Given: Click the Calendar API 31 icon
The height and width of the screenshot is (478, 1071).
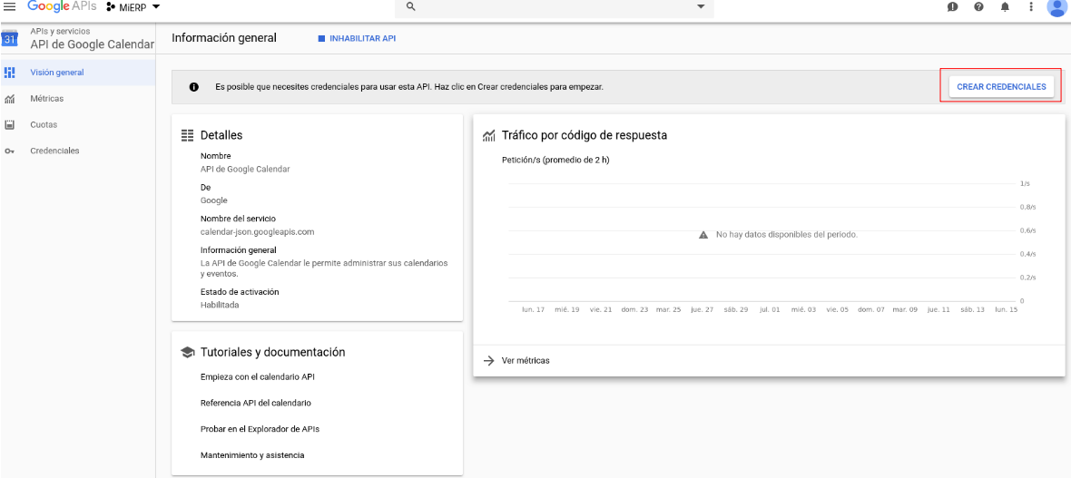Looking at the screenshot, I should coord(10,38).
